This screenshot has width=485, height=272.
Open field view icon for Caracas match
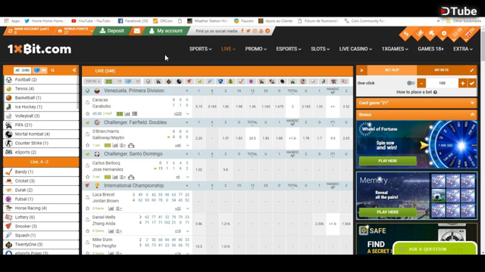pos(120,114)
